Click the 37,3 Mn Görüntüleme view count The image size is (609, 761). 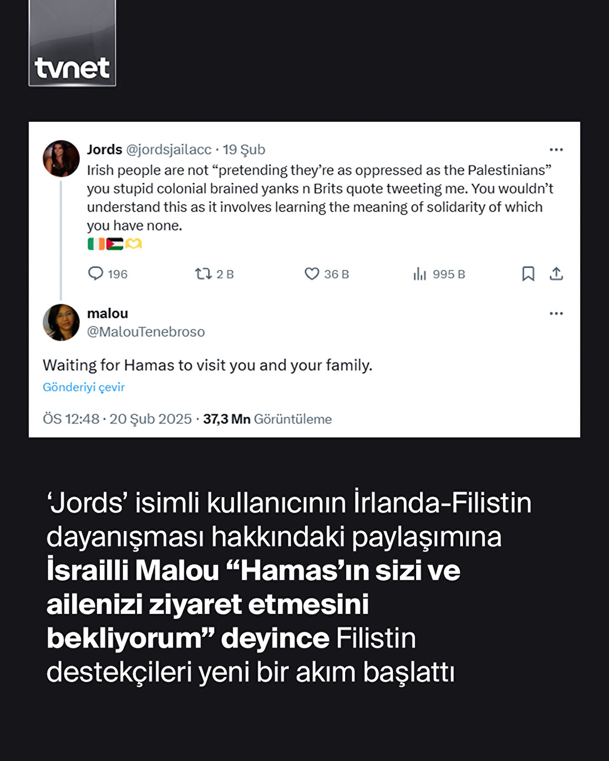[x=267, y=419]
